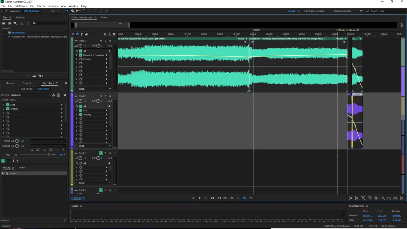Image resolution: width=407 pixels, height=229 pixels.
Task: Open the Presets (Custom) dropdown
Action: pyautogui.click(x=31, y=95)
